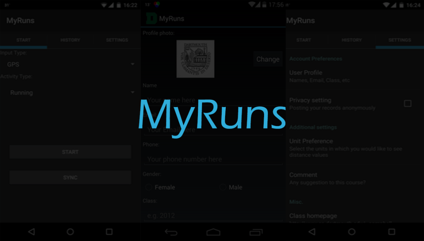Screen dimensions: 424x241
Task: Select the SETTINGS tab on the right screen
Action: point(399,40)
